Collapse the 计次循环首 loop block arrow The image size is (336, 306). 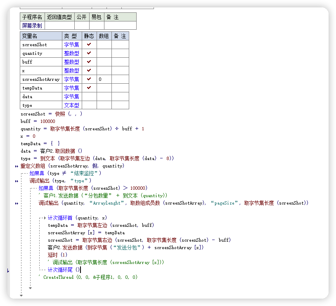(45, 218)
